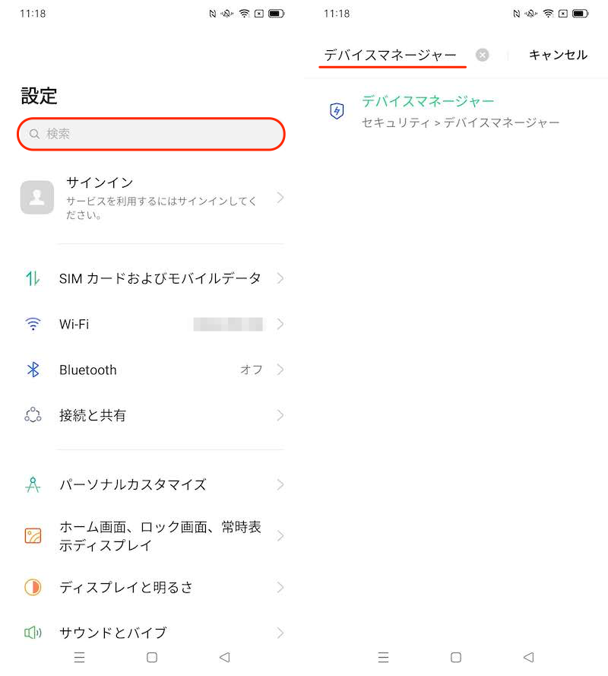Tap the サウンドとバイブ speaker icon
The height and width of the screenshot is (676, 608).
pos(33,632)
